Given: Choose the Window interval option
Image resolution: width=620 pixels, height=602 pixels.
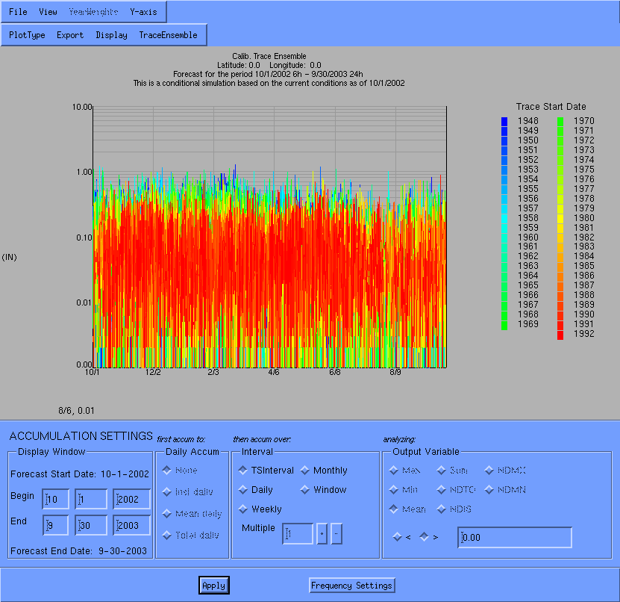Looking at the screenshot, I should [306, 490].
